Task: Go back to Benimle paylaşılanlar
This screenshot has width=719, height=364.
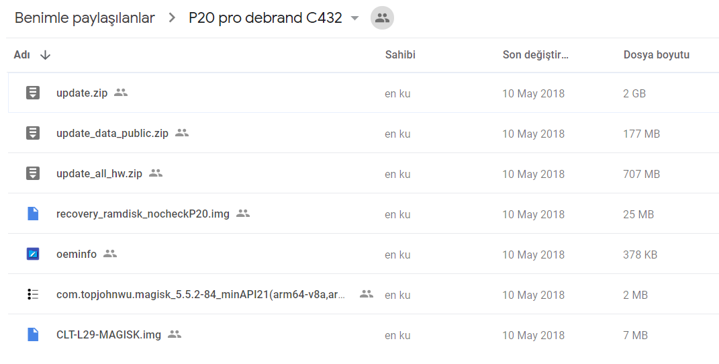Action: click(85, 18)
